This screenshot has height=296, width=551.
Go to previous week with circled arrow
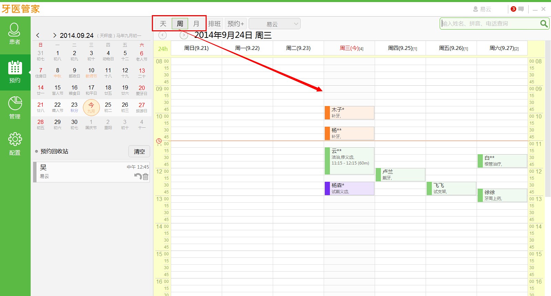coord(163,35)
